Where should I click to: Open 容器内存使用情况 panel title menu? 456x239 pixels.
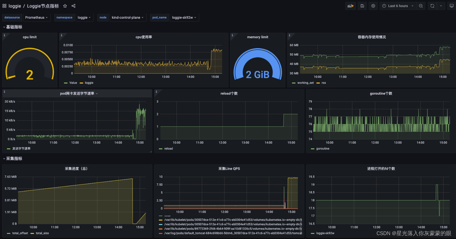tap(372, 37)
